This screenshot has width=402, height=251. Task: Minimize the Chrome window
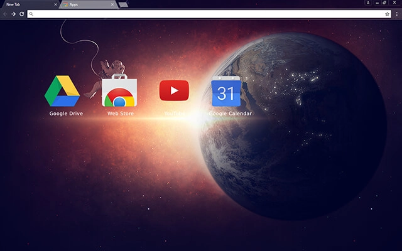click(377, 3)
